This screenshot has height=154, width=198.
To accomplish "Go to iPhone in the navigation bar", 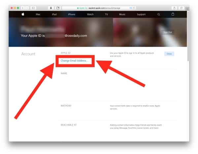I will (72, 15).
